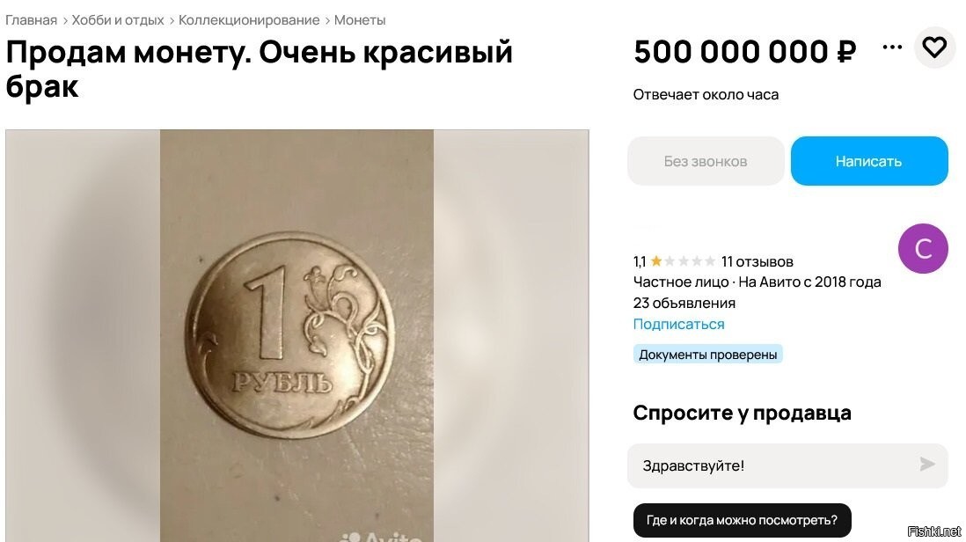Click the Avito watermark on photo
This screenshot has height=542, width=966.
(x=382, y=537)
